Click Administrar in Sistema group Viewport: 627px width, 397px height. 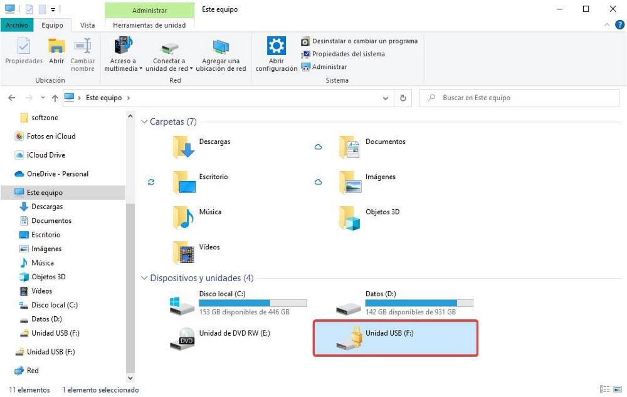(324, 67)
